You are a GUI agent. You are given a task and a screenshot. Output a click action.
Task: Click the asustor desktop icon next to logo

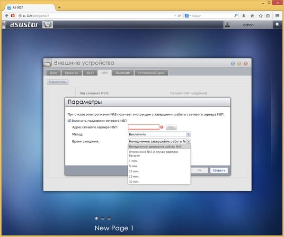point(48,25)
